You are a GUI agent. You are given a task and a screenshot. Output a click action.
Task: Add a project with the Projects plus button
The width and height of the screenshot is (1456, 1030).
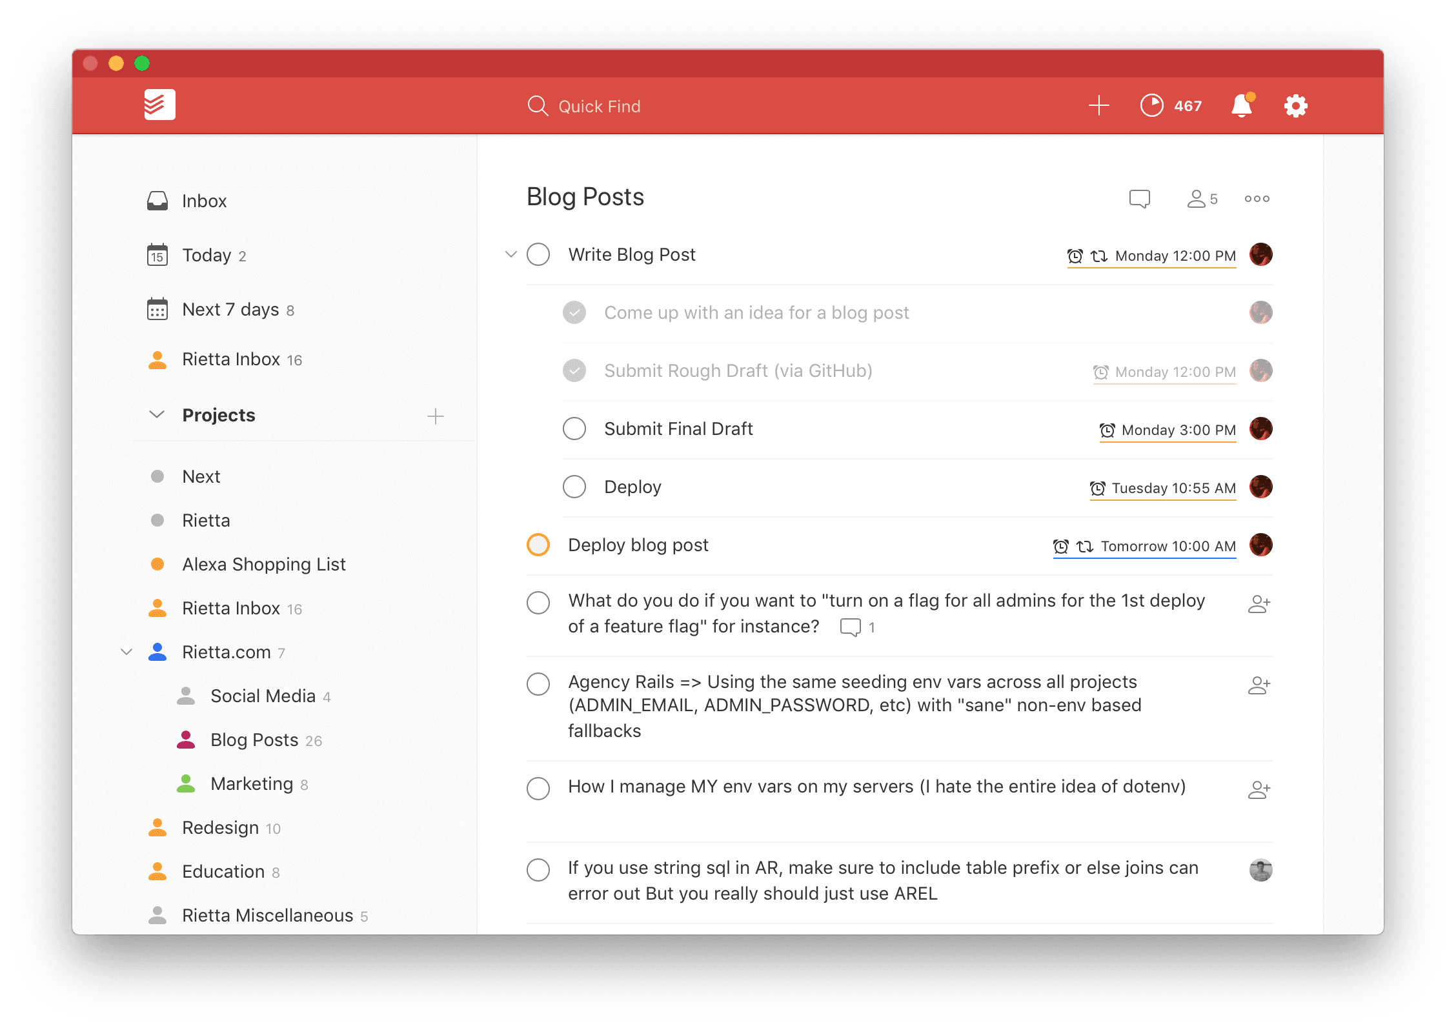tap(436, 416)
